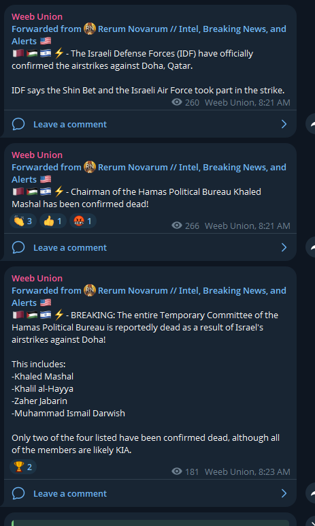This screenshot has width=315, height=526.
Task: Select Leave a comment on second post
Action: [x=70, y=247]
